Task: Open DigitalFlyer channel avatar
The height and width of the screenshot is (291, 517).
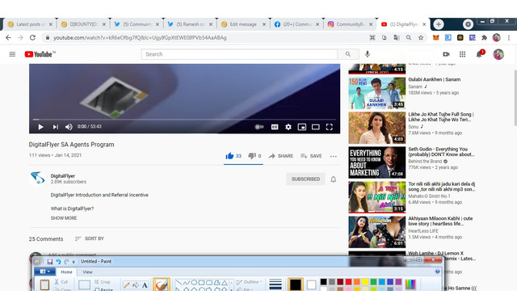Action: coord(37,178)
